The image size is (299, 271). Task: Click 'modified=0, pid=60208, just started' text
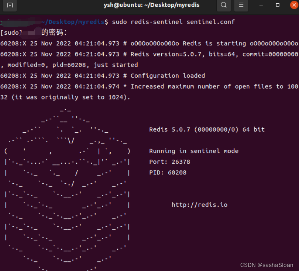click(x=73, y=65)
